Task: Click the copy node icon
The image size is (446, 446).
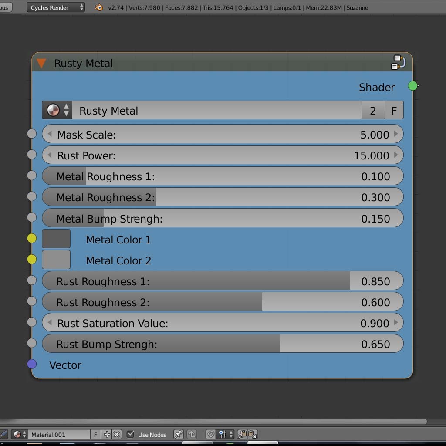Action: pos(242,434)
